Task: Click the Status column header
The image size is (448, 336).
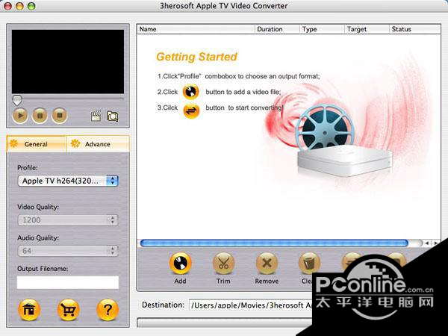Action: click(x=415, y=29)
